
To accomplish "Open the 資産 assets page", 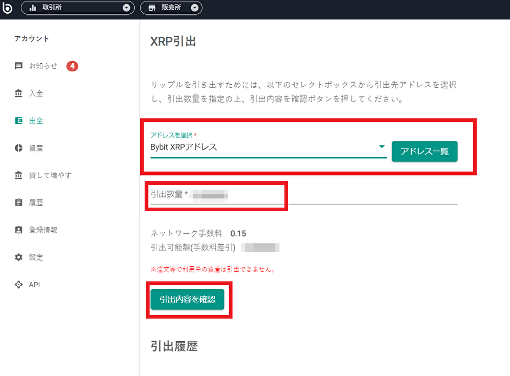I will [36, 148].
